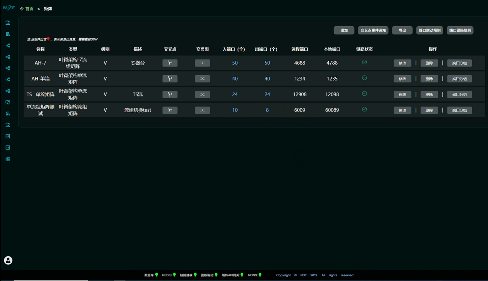Click the 入端口 count 40 for AH-单流
This screenshot has height=281, width=488.
coord(235,79)
